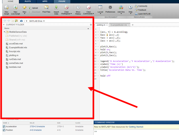Close the ExampleModel.mlx editor tab

[x=129, y=25]
